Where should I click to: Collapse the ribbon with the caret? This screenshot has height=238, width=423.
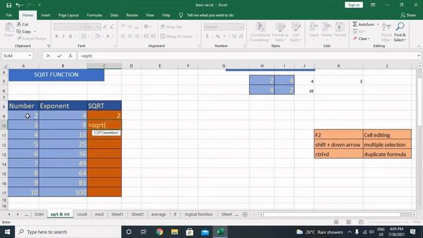coord(418,46)
